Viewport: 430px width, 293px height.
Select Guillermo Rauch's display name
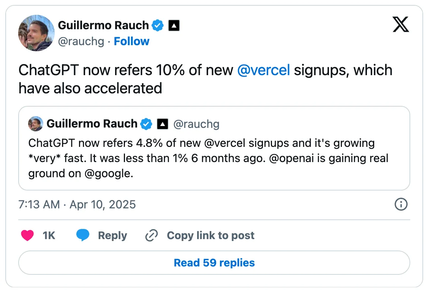pyautogui.click(x=103, y=25)
